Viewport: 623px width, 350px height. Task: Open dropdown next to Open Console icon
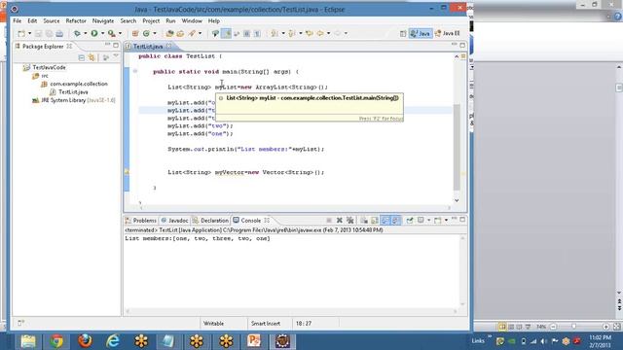point(446,221)
